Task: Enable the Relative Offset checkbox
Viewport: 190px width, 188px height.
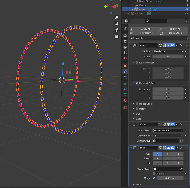Action: pos(137,63)
